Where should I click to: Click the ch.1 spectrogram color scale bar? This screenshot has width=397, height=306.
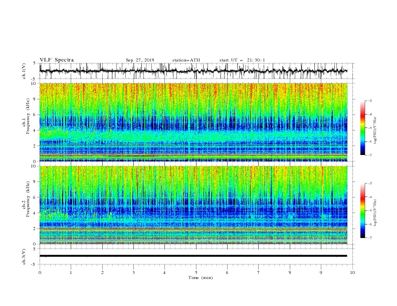click(x=362, y=128)
